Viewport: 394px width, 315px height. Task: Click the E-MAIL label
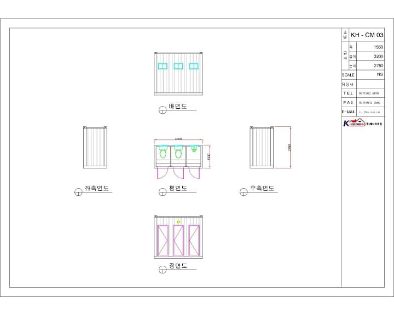pos(349,112)
